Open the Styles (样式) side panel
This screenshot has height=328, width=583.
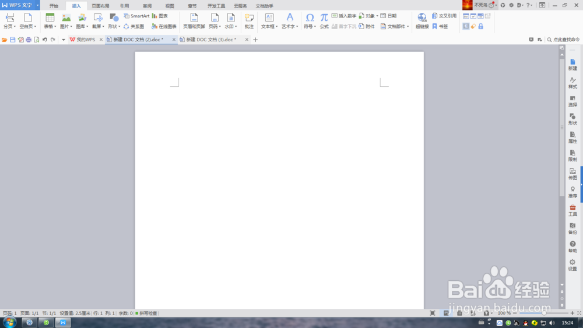[573, 83]
